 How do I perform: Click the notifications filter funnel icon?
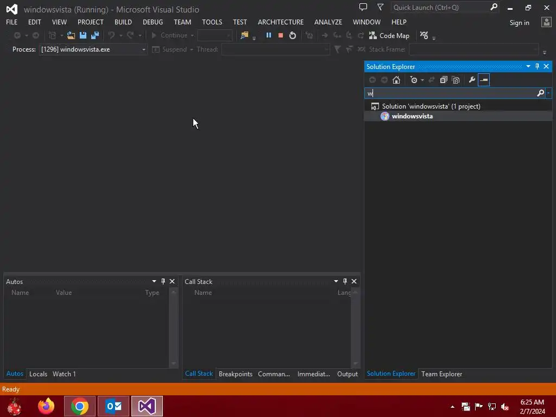coord(380,7)
